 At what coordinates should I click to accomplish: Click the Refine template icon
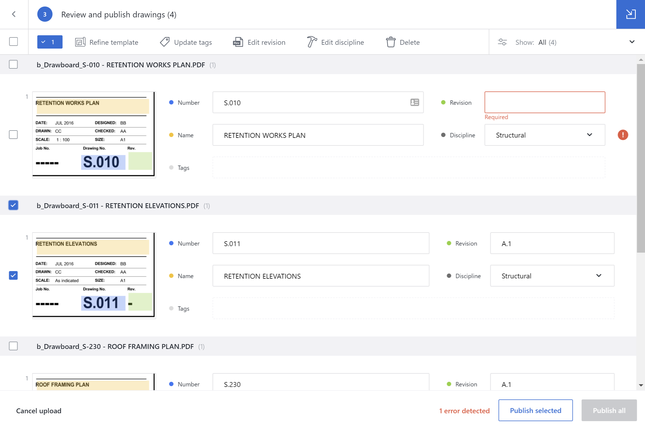coord(80,42)
